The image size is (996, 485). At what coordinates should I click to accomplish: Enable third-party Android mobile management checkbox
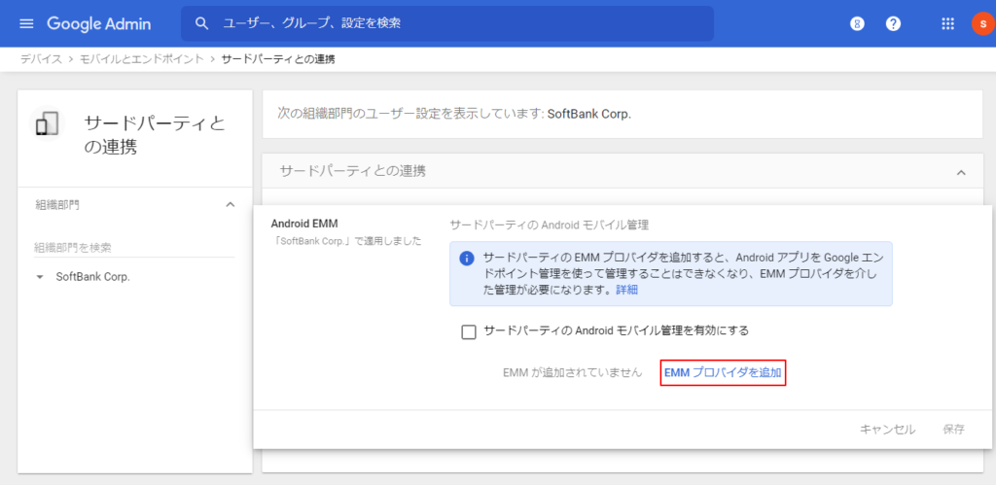(469, 331)
